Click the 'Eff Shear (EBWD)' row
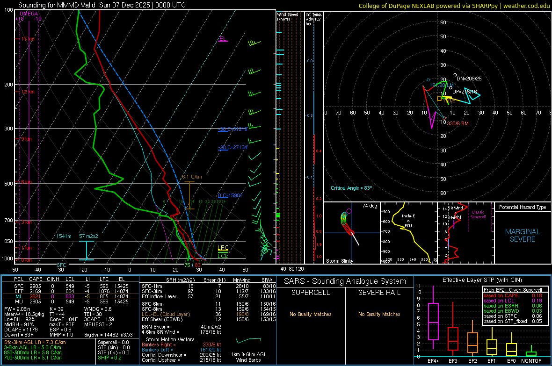The image size is (552, 366). click(x=209, y=320)
